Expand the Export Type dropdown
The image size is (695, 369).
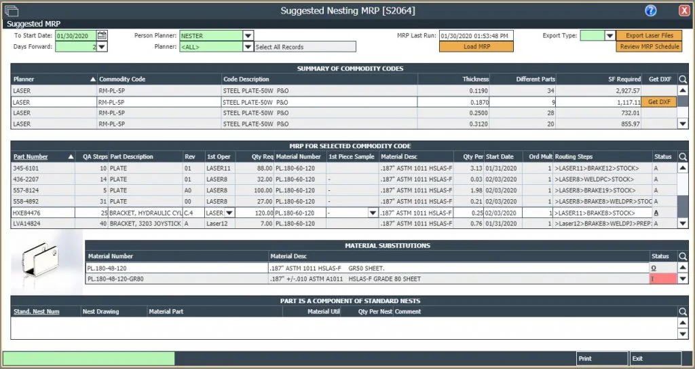(x=609, y=35)
